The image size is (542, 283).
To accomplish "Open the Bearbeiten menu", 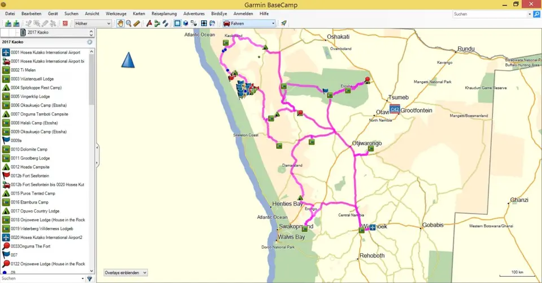I will click(x=32, y=14).
